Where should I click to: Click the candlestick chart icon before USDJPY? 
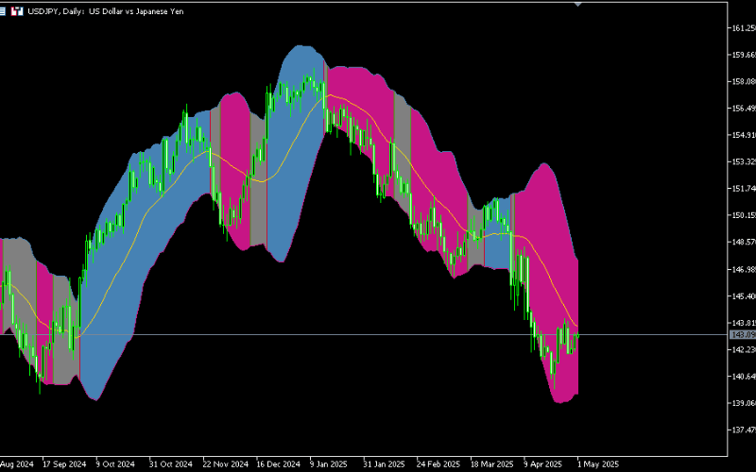tap(18, 9)
